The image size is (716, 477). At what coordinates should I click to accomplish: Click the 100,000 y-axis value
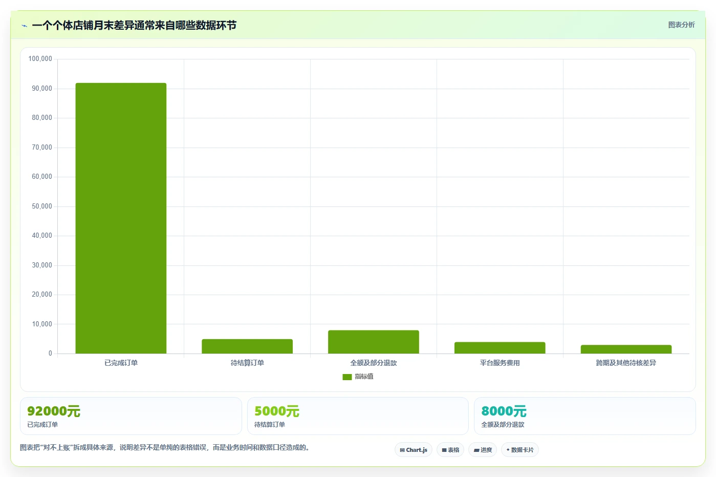point(40,59)
